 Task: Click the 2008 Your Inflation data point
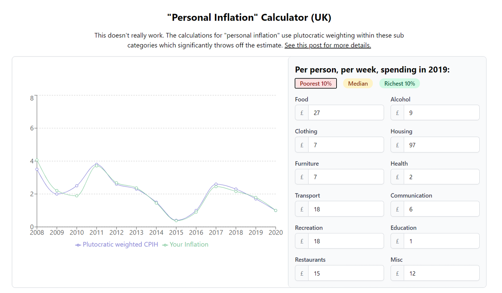(x=37, y=160)
